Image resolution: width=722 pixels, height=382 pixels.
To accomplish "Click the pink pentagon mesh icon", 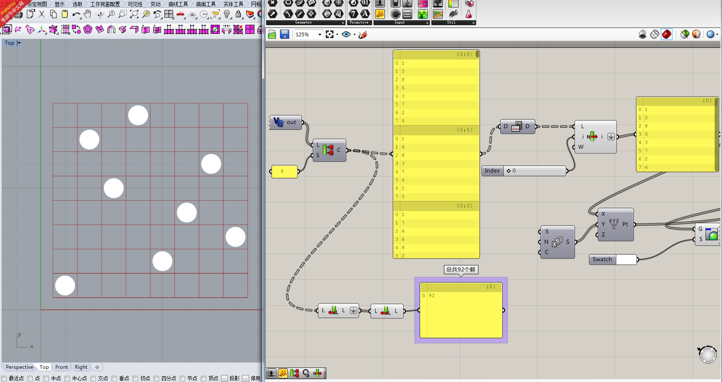I will coord(88,30).
